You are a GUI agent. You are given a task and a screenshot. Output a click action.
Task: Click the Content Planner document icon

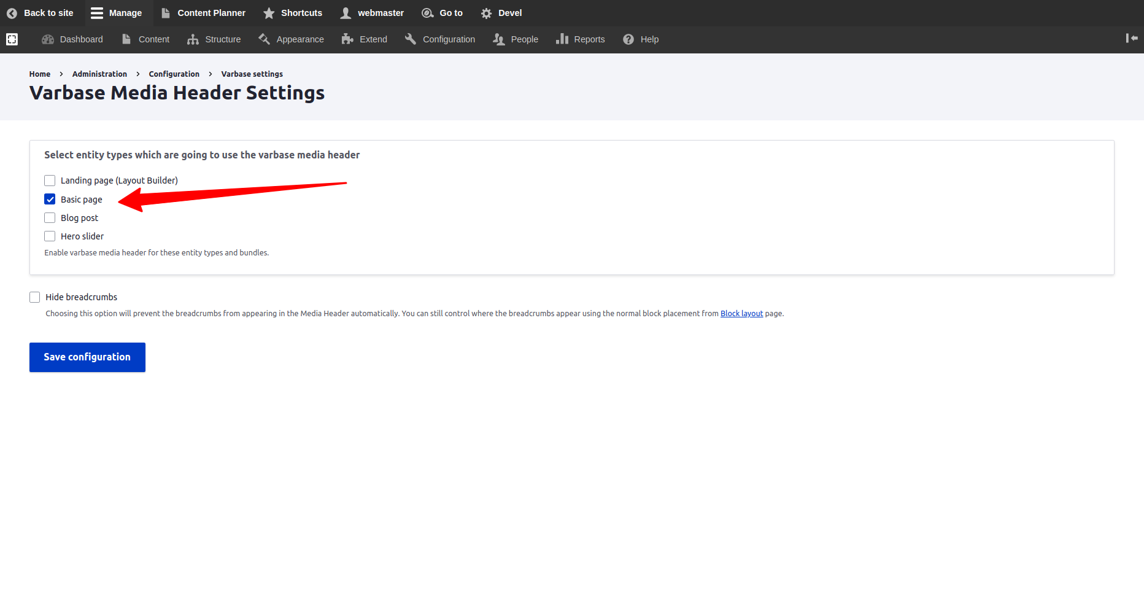(166, 13)
